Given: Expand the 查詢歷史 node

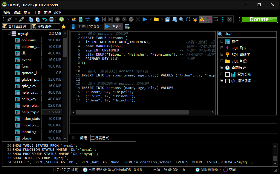Looking at the screenshot, I should coord(222,67).
